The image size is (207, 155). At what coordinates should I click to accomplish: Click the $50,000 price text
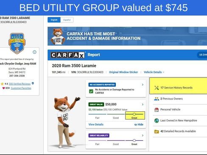tap(111, 104)
